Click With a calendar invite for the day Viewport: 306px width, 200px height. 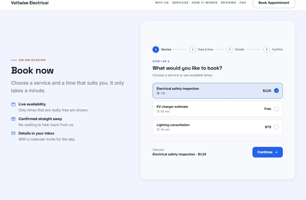[47, 139]
